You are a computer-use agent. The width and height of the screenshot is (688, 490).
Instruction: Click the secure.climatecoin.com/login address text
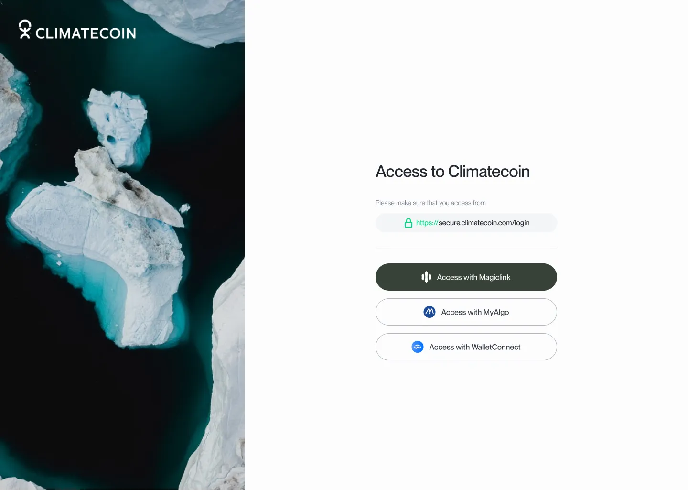point(484,223)
